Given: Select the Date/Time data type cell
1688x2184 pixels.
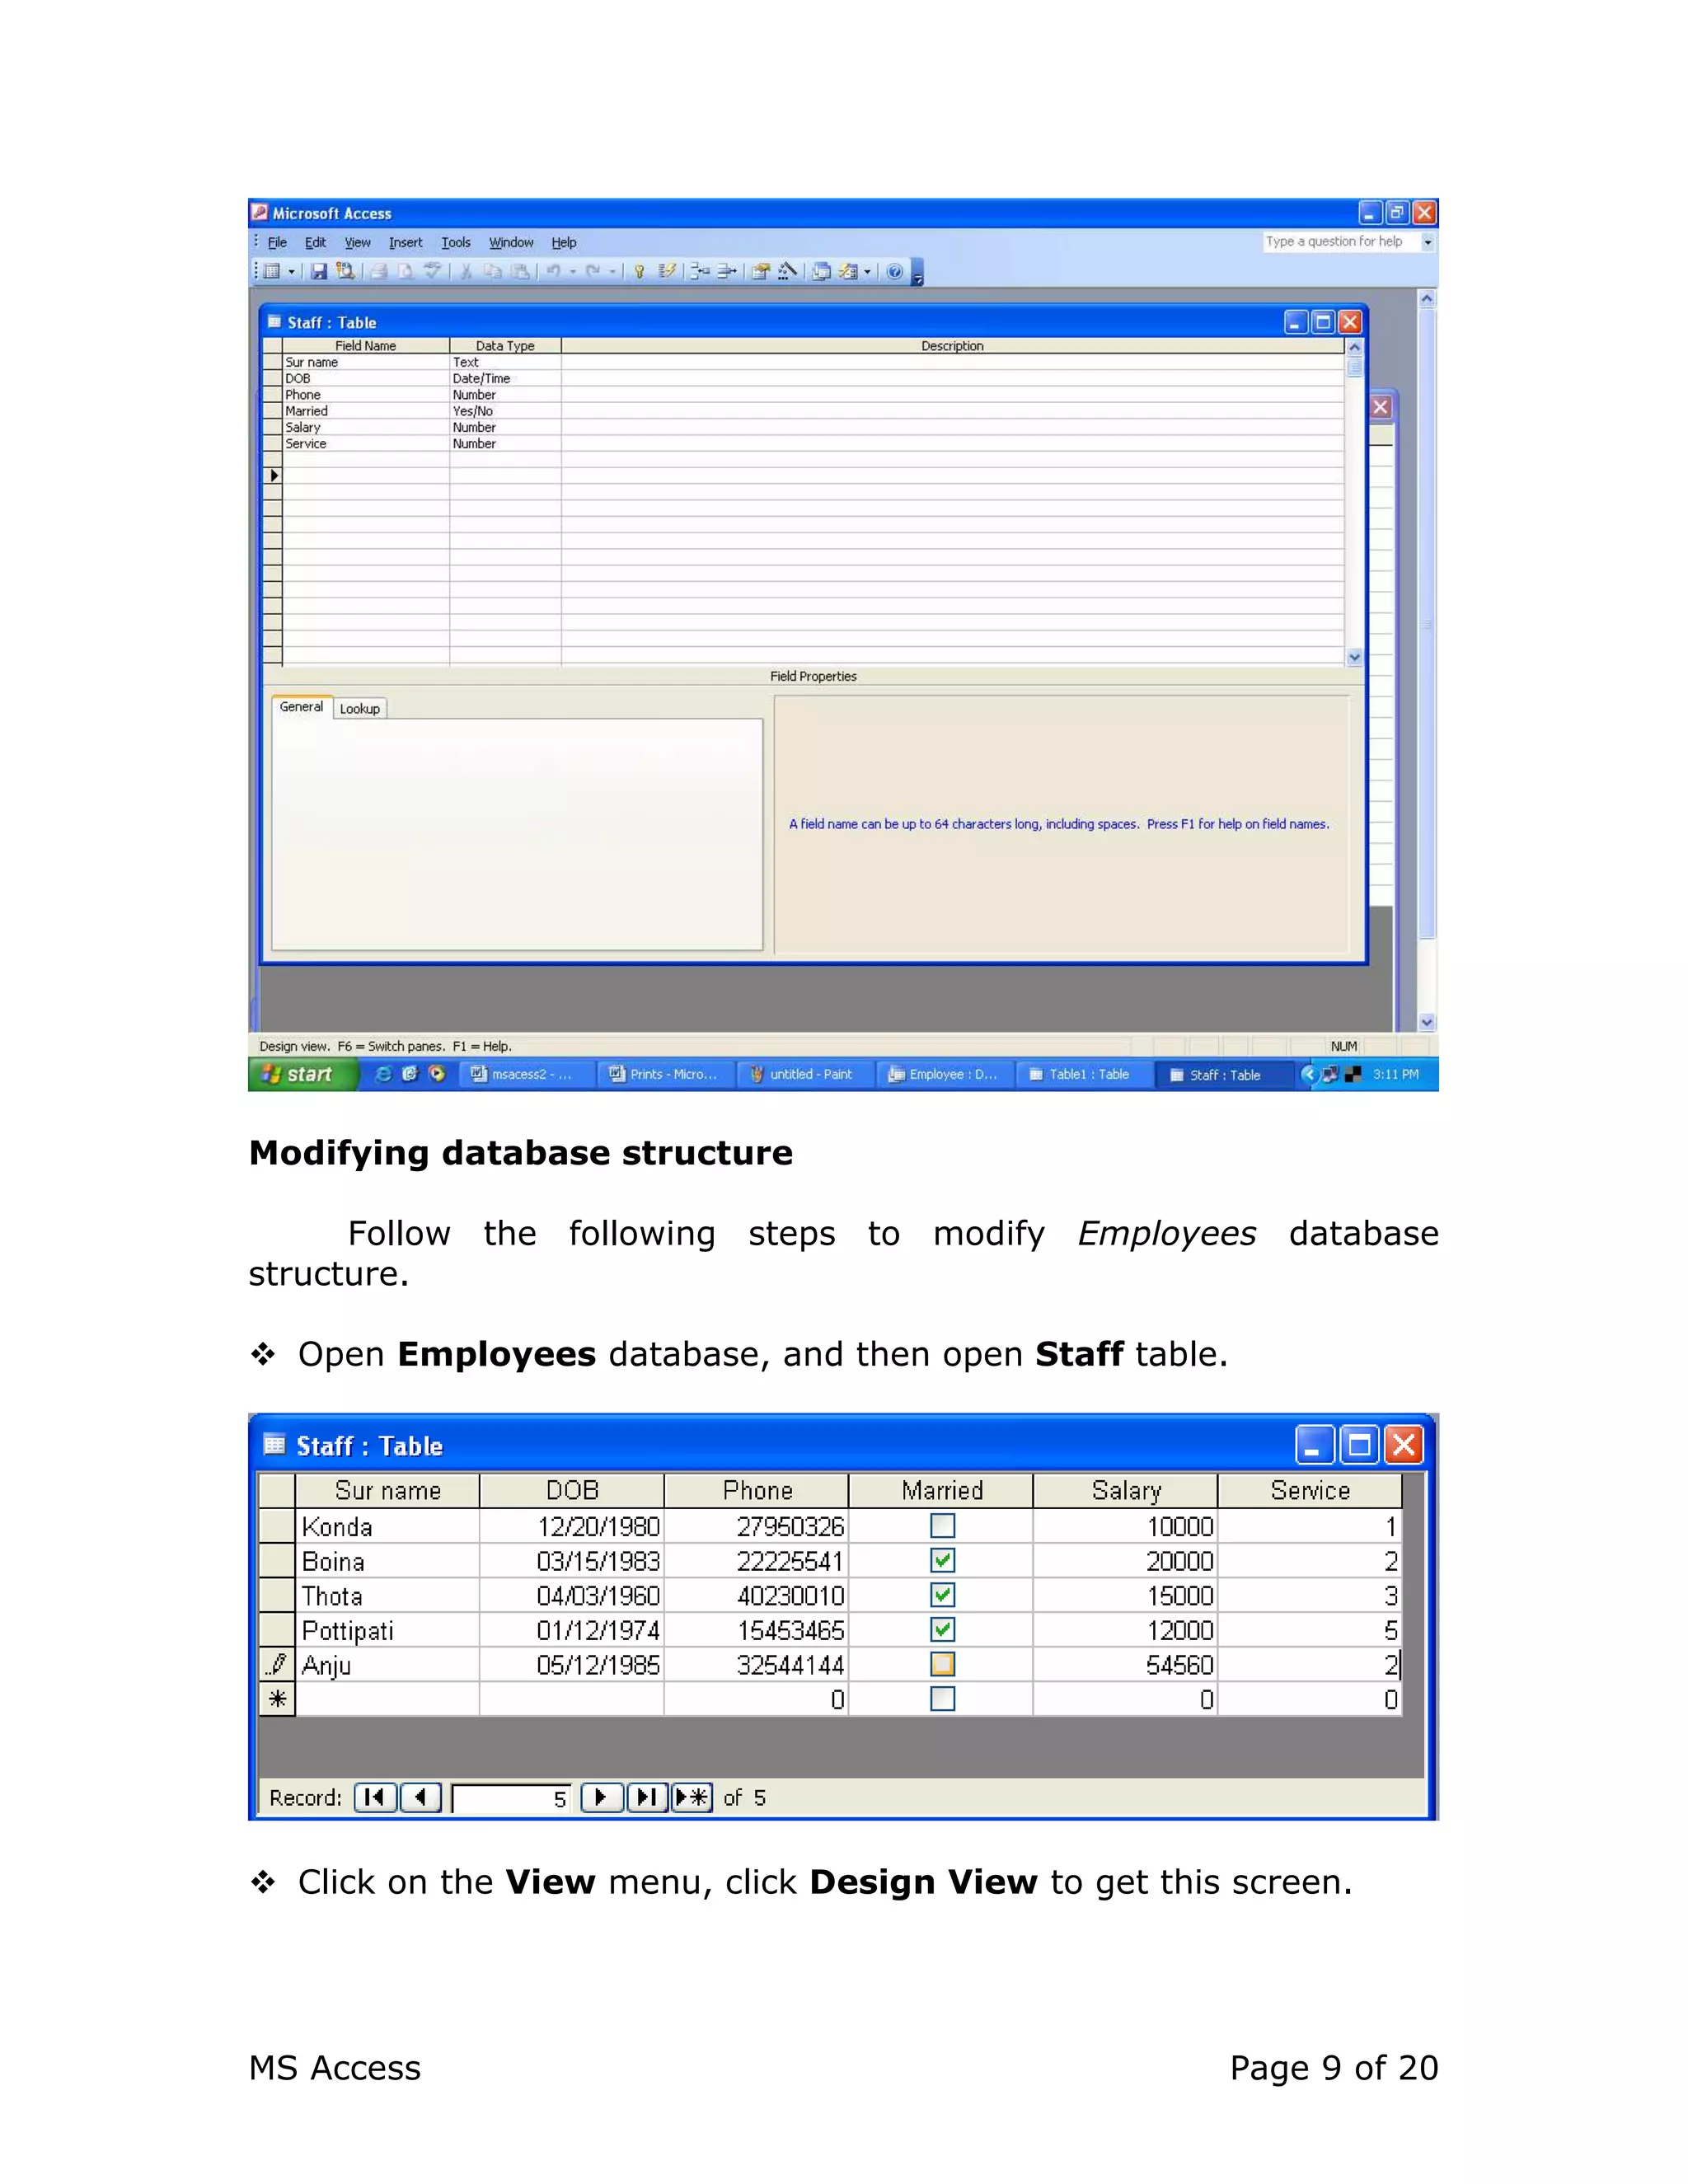Looking at the screenshot, I should coord(505,378).
